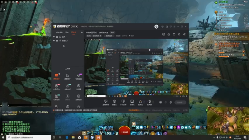249x140 pixels.
Task: Open the 主播任务 streamer task tool
Action: coord(78,97)
